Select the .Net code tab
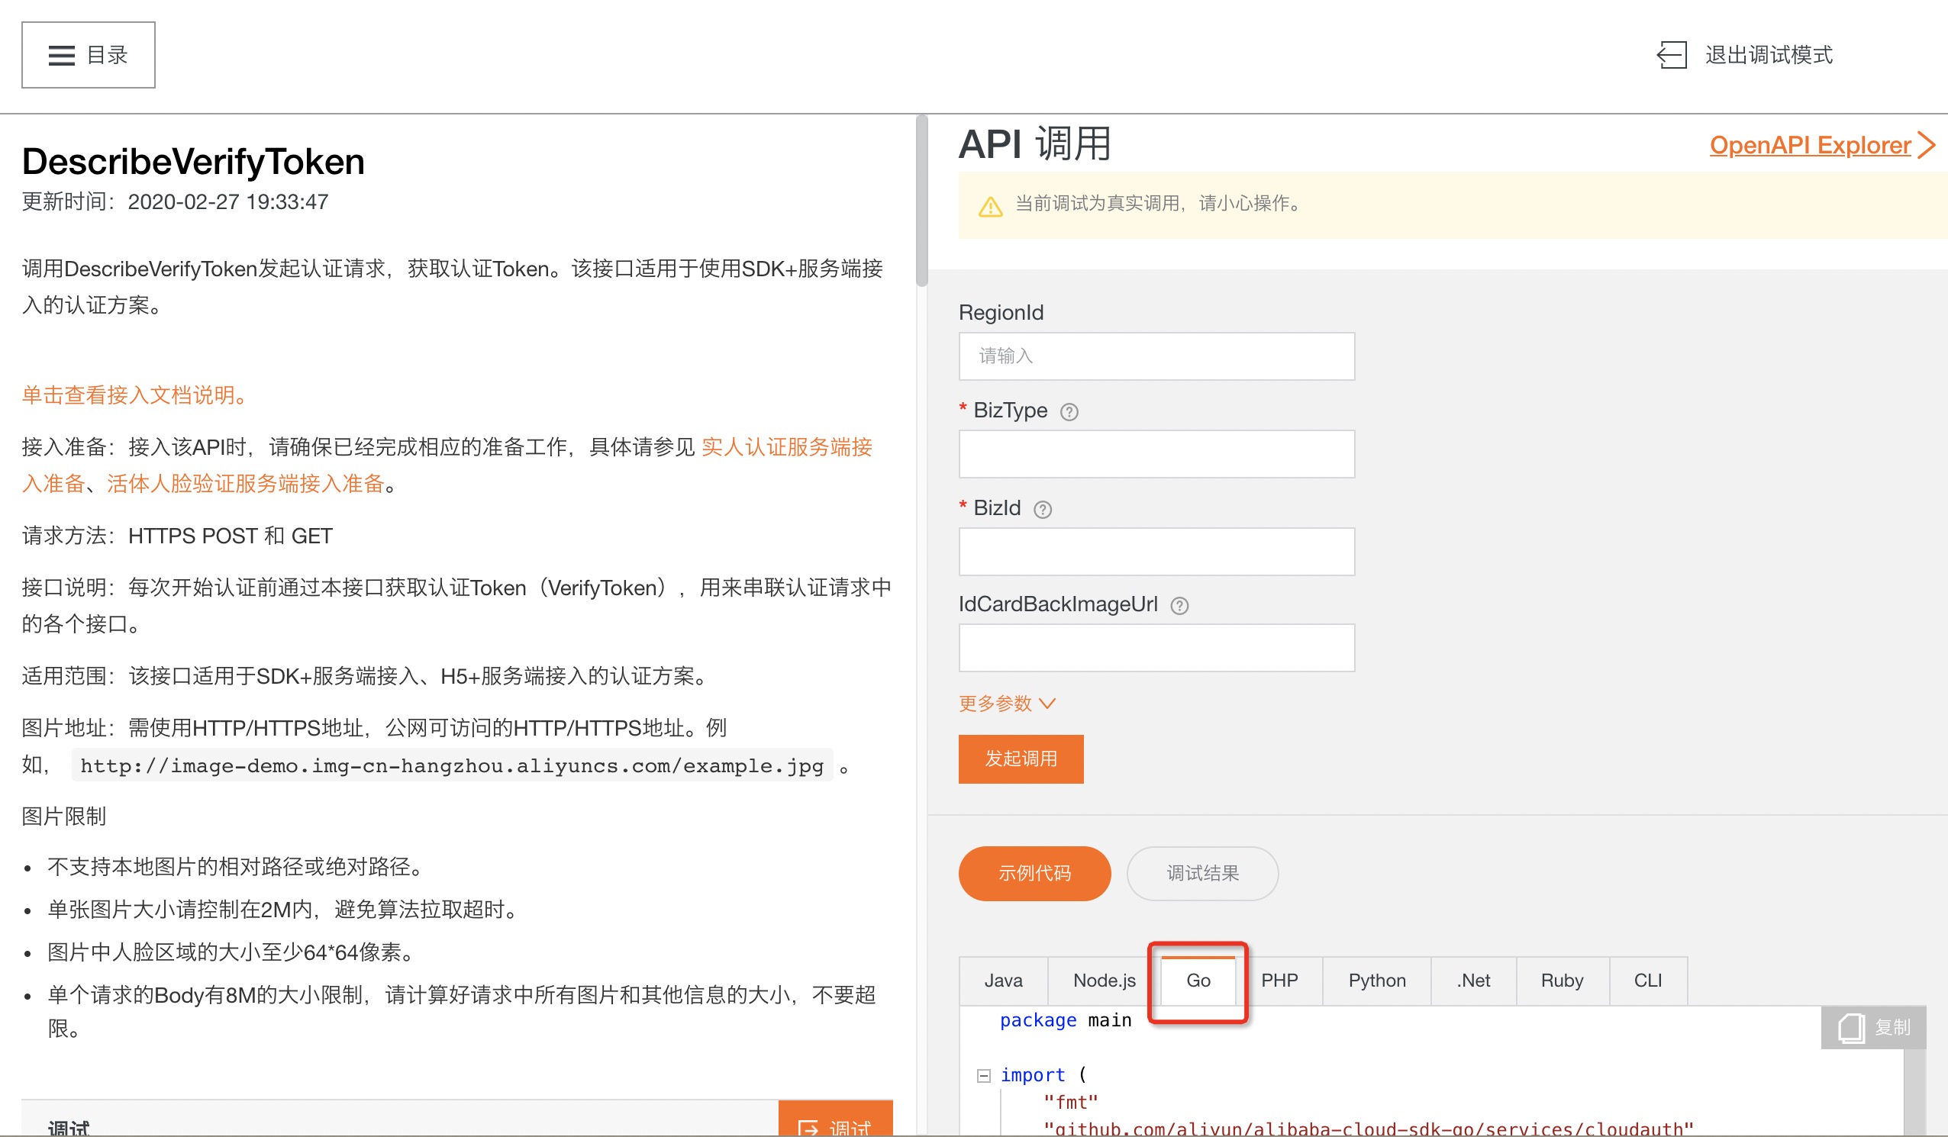This screenshot has height=1137, width=1948. pos(1473,981)
